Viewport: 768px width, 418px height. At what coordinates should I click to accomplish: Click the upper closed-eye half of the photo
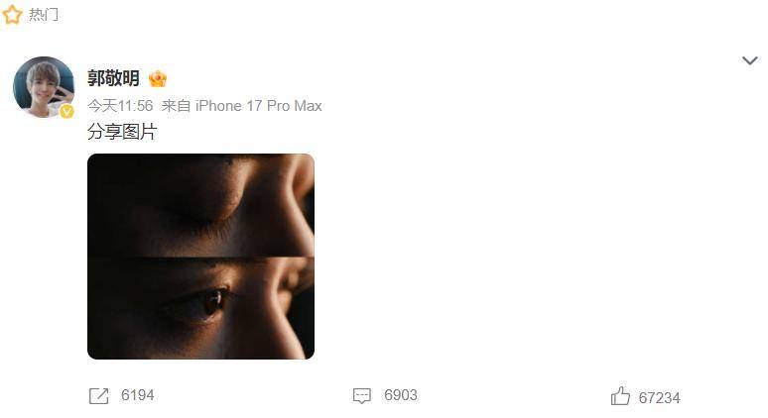[200, 205]
